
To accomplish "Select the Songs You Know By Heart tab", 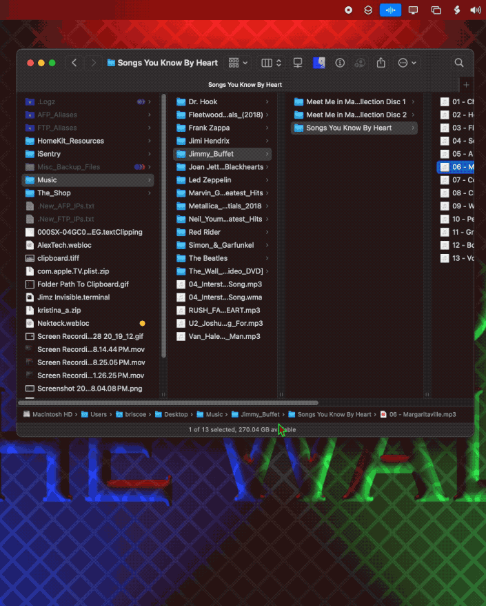I will tap(245, 85).
